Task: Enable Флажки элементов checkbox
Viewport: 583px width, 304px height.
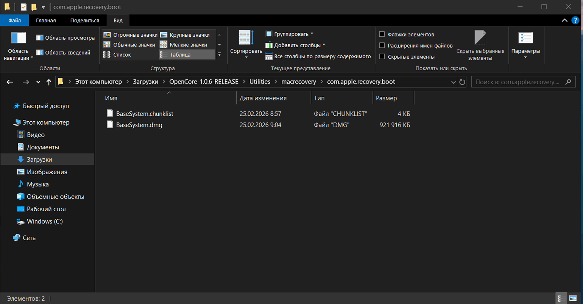Action: click(x=382, y=34)
